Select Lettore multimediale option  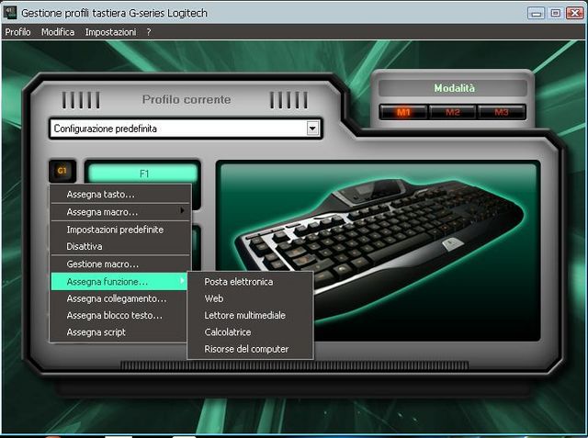(245, 316)
